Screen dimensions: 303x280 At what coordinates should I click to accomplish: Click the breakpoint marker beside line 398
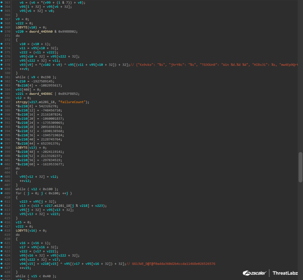click(x=2, y=147)
